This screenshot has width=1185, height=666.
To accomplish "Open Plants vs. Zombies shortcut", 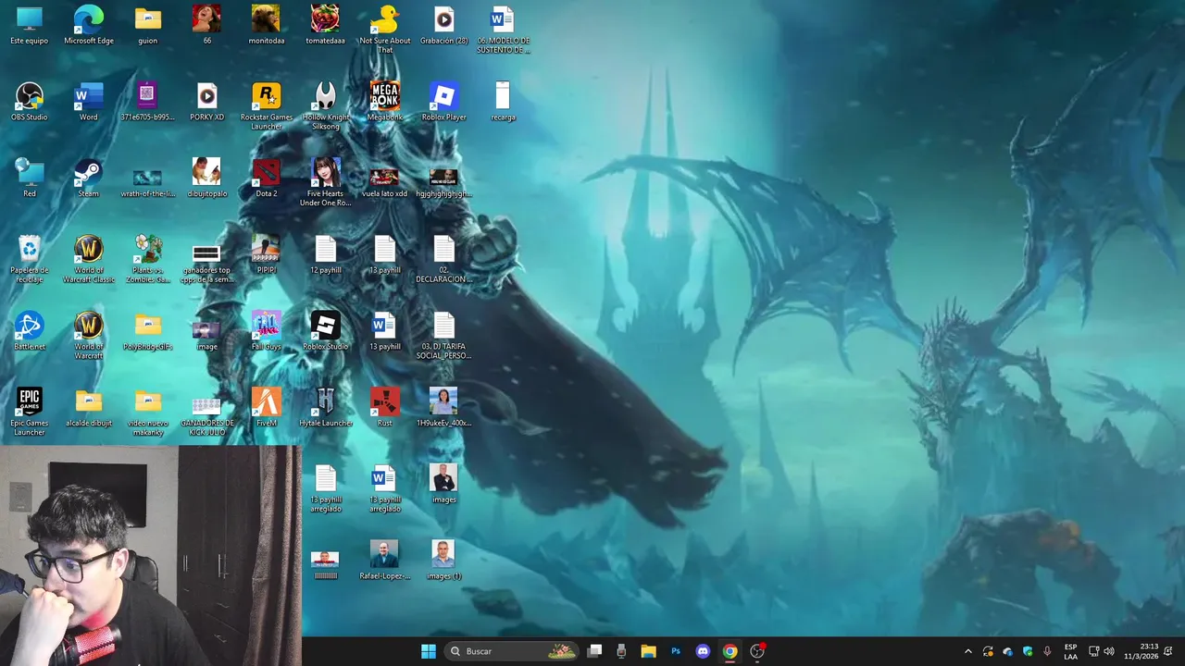I will click(x=148, y=258).
